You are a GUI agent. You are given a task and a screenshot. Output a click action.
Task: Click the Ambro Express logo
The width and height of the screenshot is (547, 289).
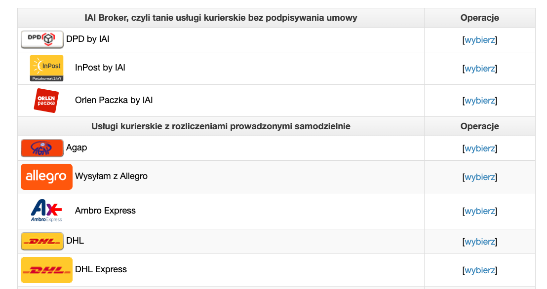tap(46, 211)
